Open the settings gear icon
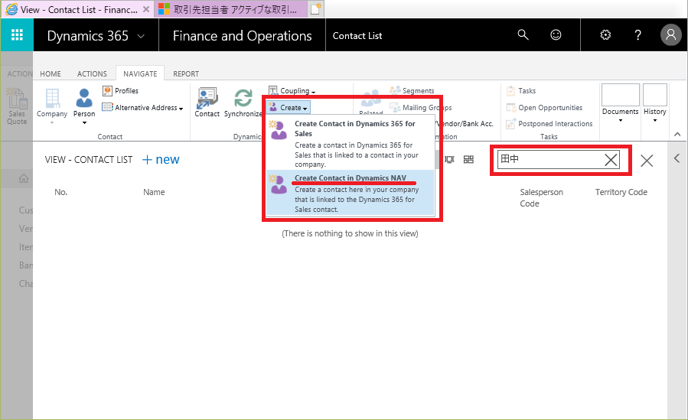Screen dimensions: 688x420 tap(605, 34)
